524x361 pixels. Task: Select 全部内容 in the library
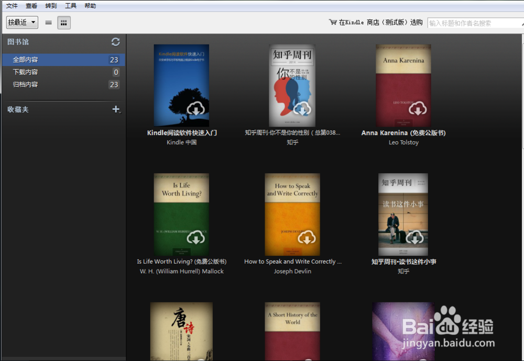point(63,60)
